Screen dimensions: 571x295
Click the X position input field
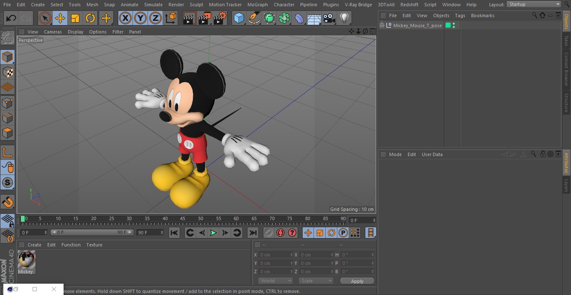pyautogui.click(x=275, y=255)
